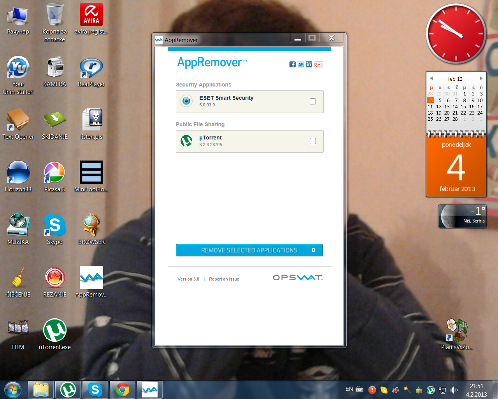Launch Google Chrome from the taskbar
Screen dimensions: 498x399
(x=123, y=390)
